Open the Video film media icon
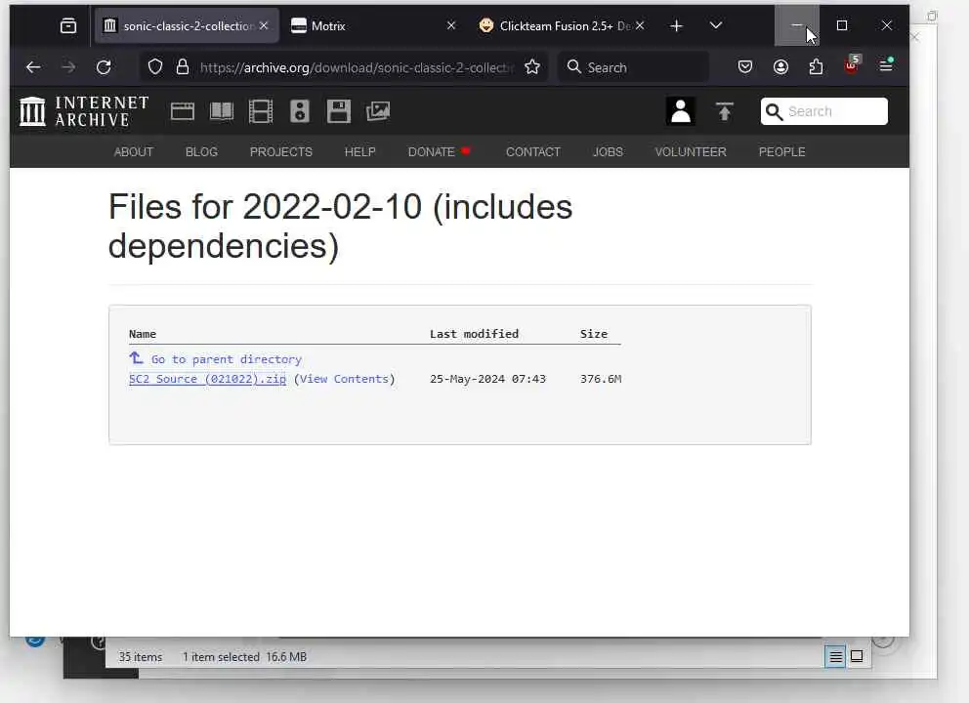Screen dimensions: 969x703 point(260,111)
